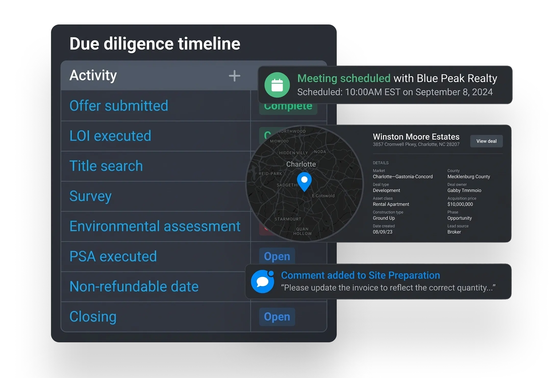This screenshot has width=551, height=378.
Task: Click the Winston Moore Estates title
Action: 416,137
